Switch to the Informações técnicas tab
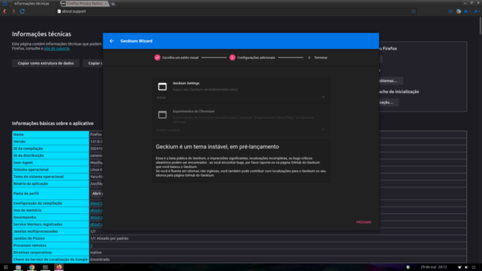Viewport: 482px width, 271px height. 31,4
